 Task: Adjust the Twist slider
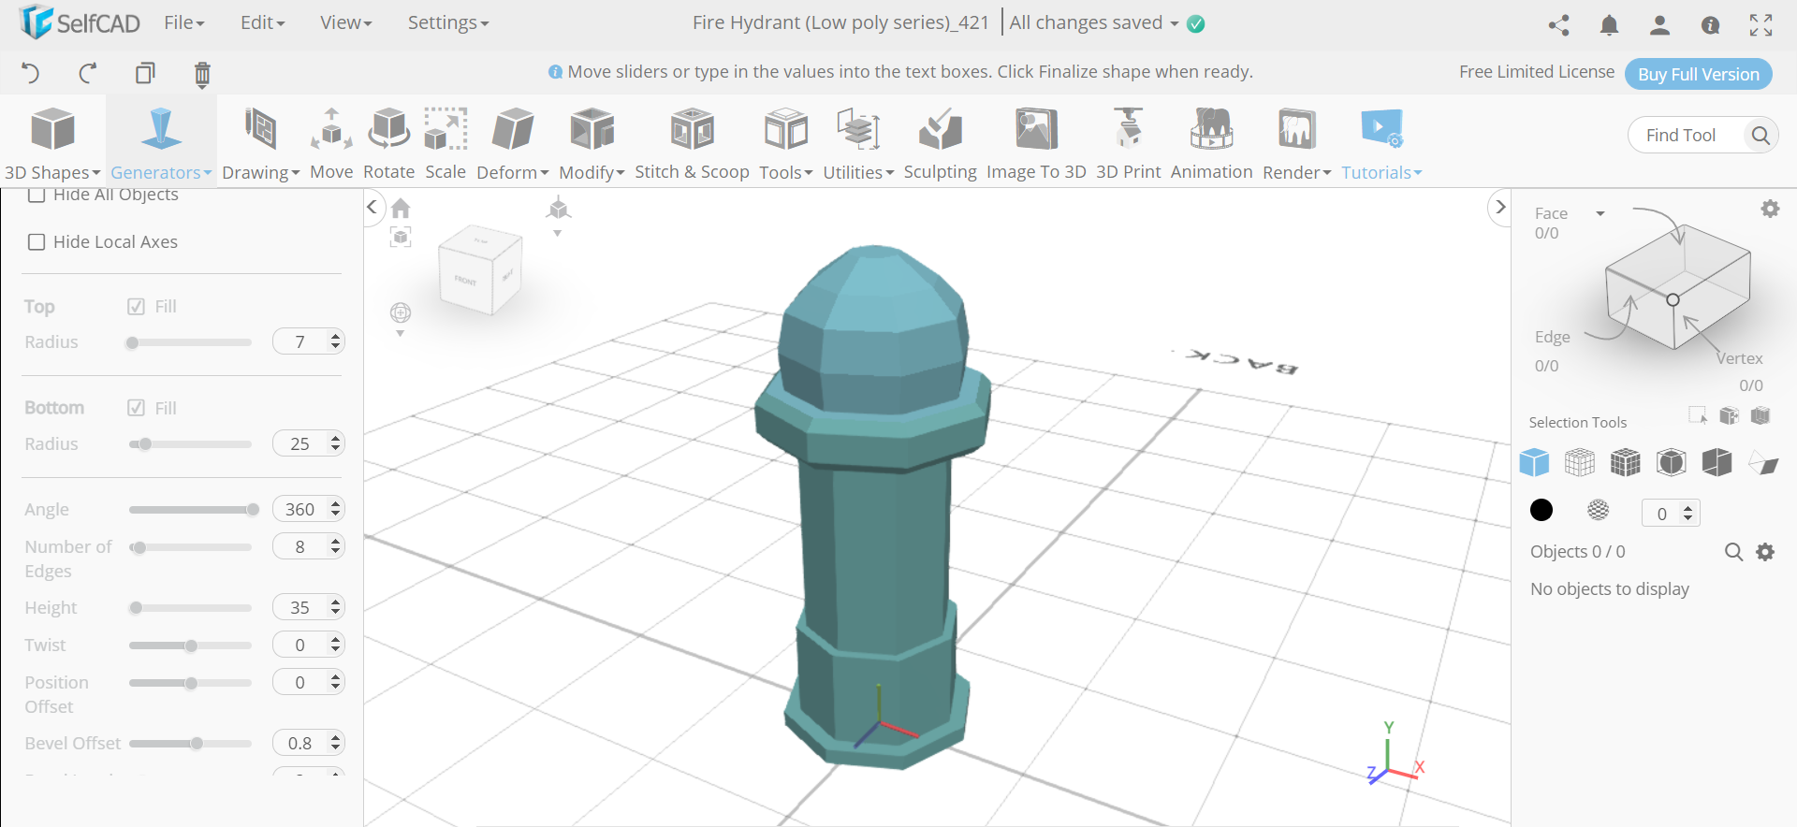191,646
